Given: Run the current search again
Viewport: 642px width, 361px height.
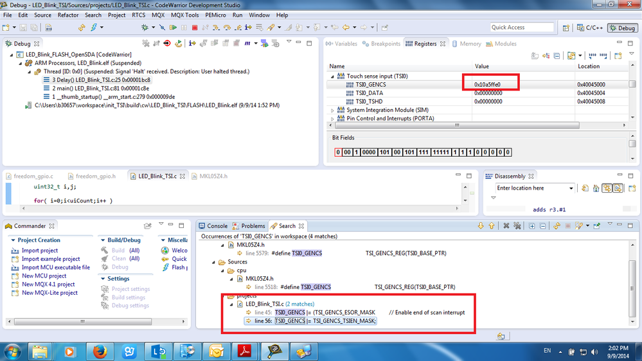Looking at the screenshot, I should pyautogui.click(x=557, y=226).
